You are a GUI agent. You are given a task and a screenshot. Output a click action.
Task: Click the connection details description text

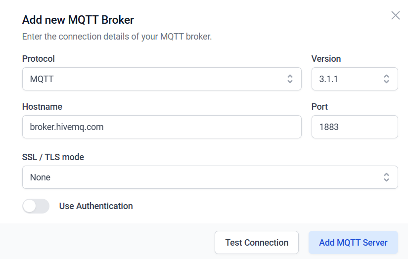click(x=117, y=37)
